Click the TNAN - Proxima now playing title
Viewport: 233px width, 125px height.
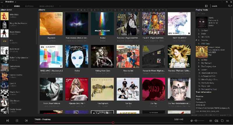(42, 119)
